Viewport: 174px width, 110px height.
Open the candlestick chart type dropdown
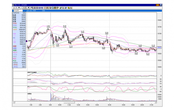(16, 8)
